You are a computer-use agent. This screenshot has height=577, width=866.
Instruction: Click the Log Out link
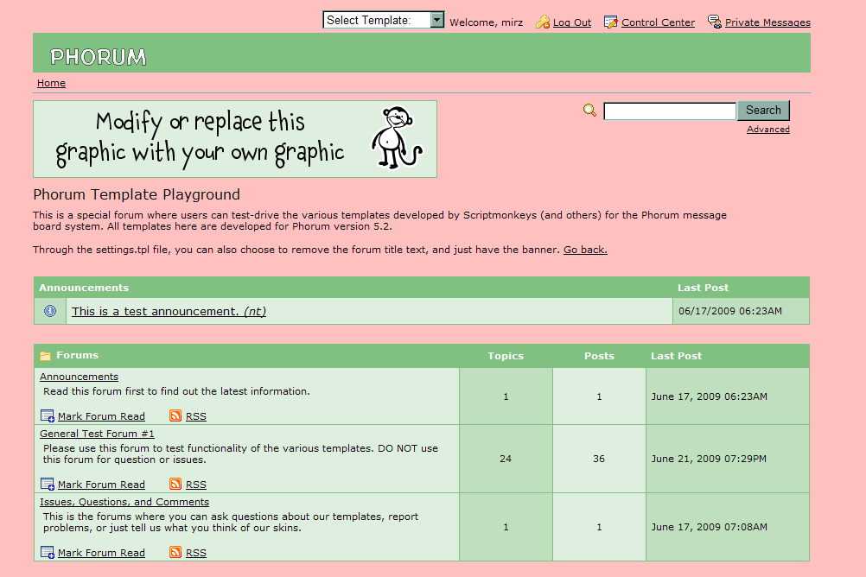click(x=571, y=22)
